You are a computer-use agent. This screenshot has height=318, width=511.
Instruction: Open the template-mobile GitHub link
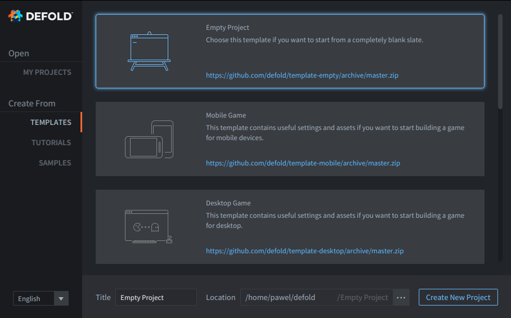pos(303,163)
